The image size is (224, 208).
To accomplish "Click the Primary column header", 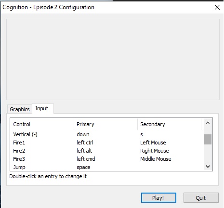I will (x=106, y=124).
